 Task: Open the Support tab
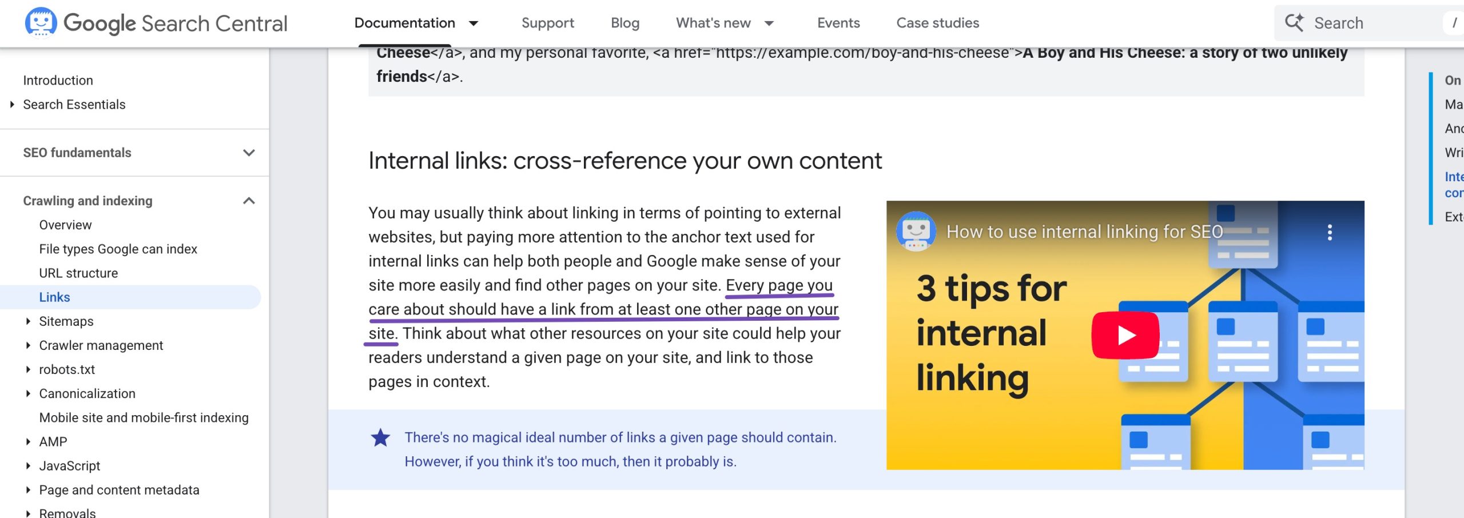coord(547,23)
